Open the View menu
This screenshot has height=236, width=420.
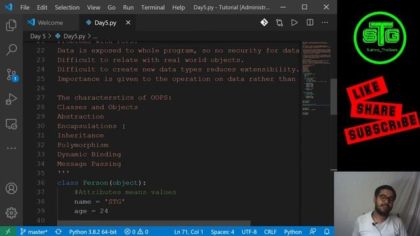pos(93,7)
